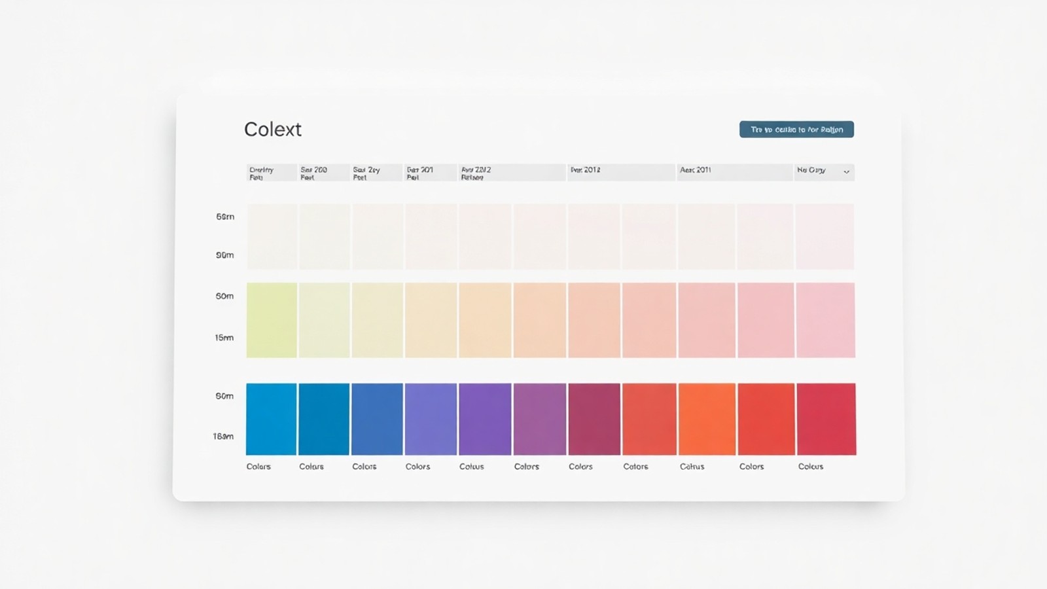This screenshot has width=1047, height=589.
Task: Click the 'Colors' label under the crimson swatch
Action: pyautogui.click(x=811, y=467)
